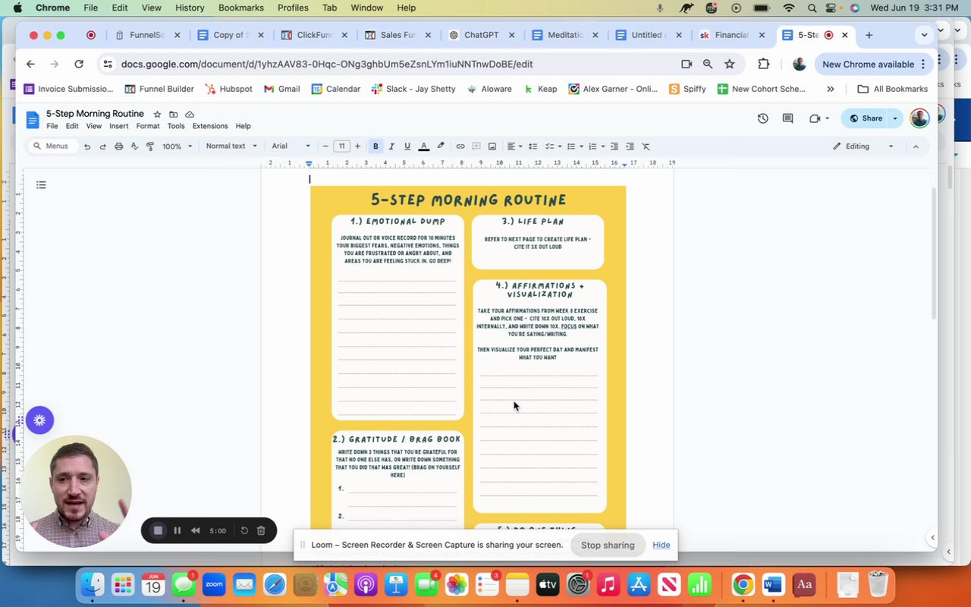The image size is (971, 607).
Task: Reload the page in Chrome
Action: [79, 64]
